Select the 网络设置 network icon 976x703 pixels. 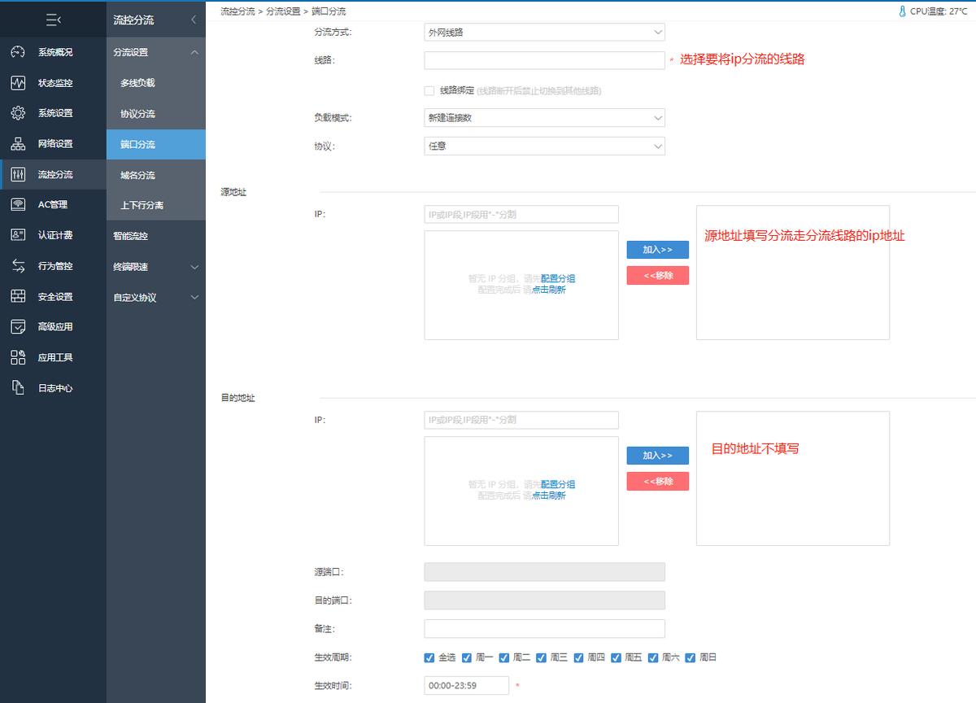click(18, 144)
